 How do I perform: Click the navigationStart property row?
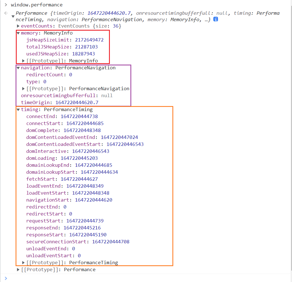(69, 200)
